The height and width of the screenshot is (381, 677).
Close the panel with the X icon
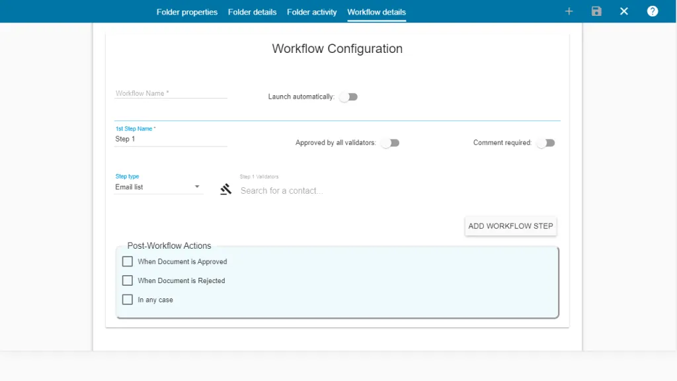point(624,11)
